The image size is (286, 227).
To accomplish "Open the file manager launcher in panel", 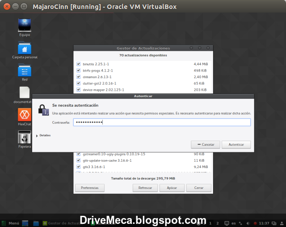I will pyautogui.click(x=36, y=223).
